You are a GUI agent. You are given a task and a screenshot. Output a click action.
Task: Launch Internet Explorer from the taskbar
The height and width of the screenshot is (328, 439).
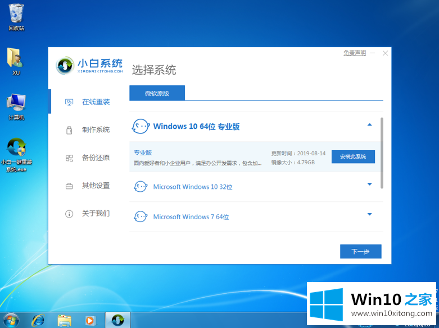coord(38,320)
